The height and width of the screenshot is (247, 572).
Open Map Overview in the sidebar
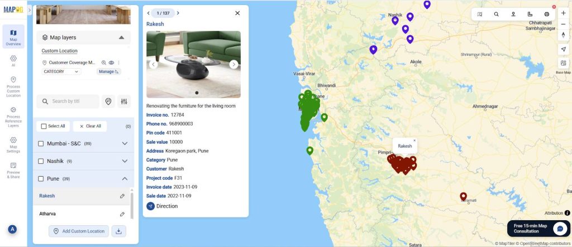point(13,37)
